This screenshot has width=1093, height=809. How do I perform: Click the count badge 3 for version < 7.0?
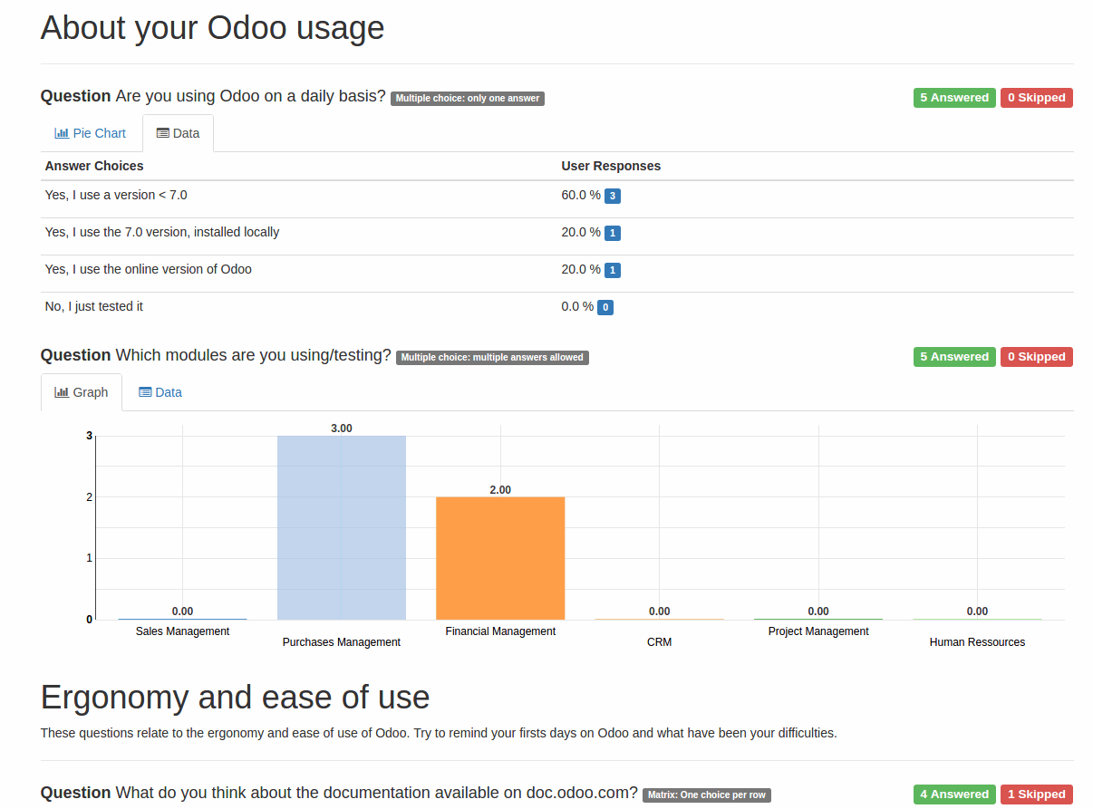click(613, 196)
